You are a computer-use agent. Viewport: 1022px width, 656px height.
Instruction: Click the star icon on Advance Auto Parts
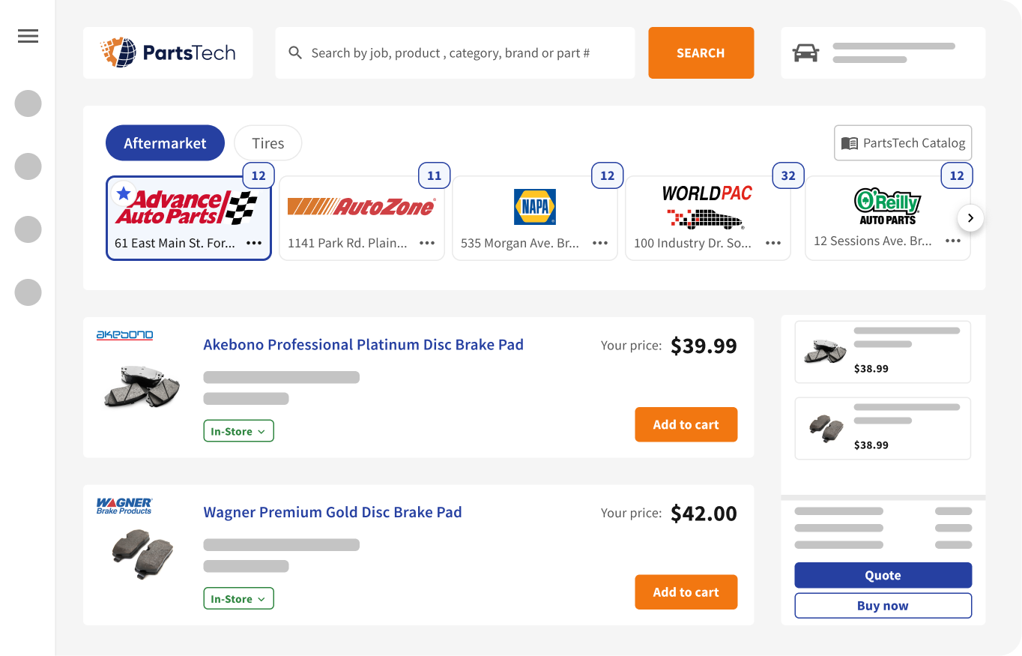coord(123,193)
